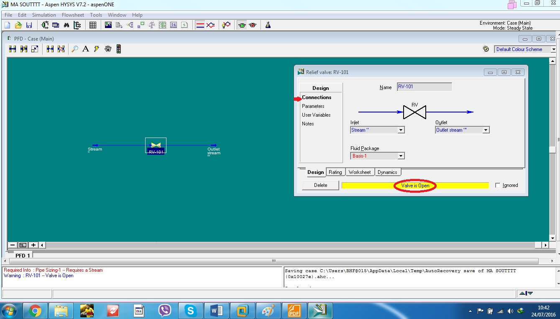Click the yellow lightning bolt icon in PFD toolbar
This screenshot has width=560, height=319.
click(x=97, y=49)
